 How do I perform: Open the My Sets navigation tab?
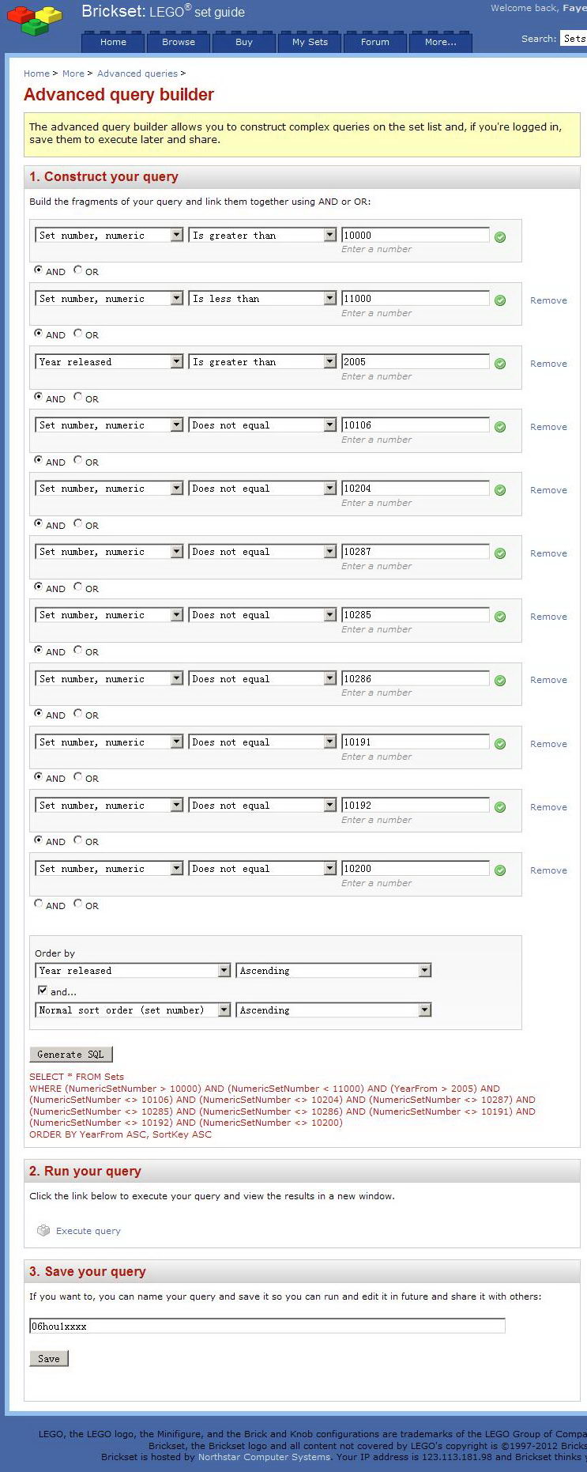(x=310, y=42)
